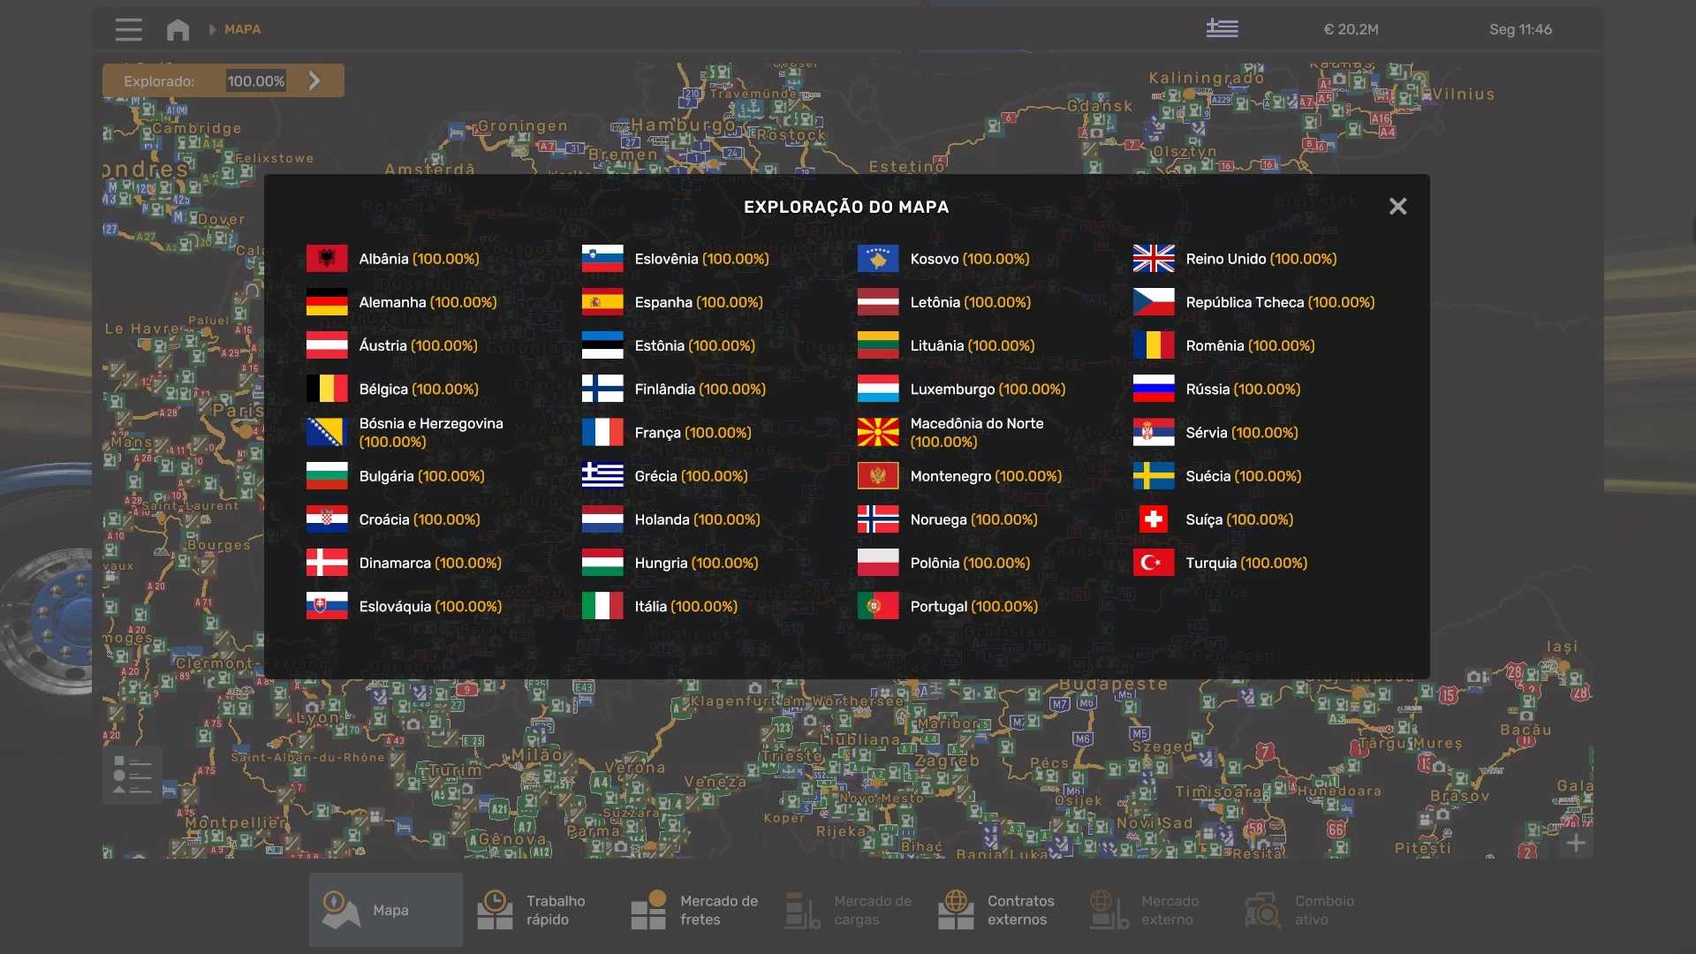Click Portugal exploration entry
Image resolution: width=1696 pixels, height=954 pixels.
[973, 606]
